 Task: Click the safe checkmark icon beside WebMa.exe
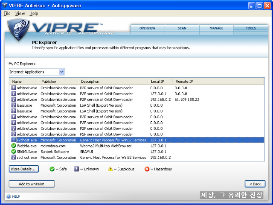pos(13,146)
